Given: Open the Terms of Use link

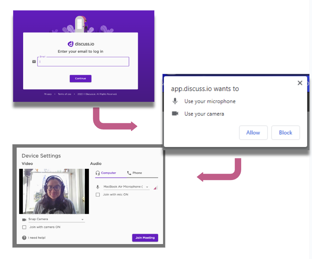Looking at the screenshot, I should click(65, 94).
